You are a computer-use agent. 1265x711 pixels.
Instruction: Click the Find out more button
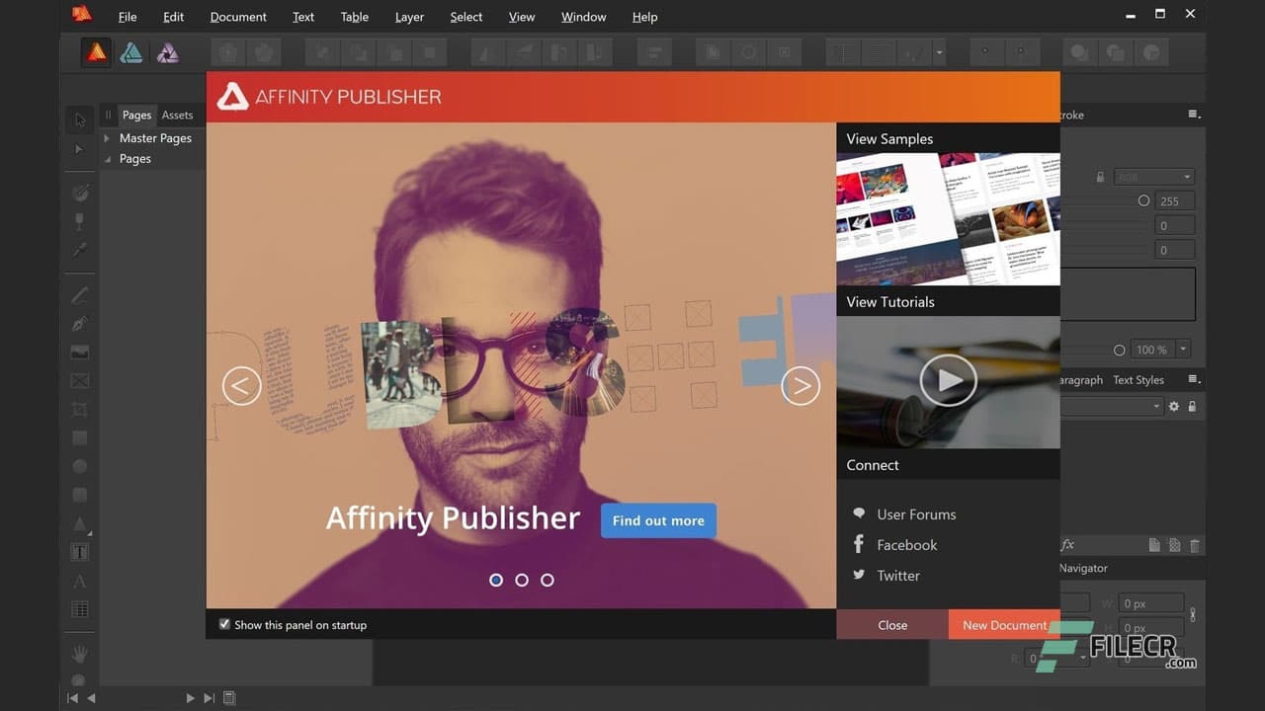click(x=657, y=520)
